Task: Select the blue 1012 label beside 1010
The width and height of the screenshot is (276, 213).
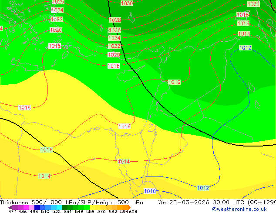Action: coord(203,188)
